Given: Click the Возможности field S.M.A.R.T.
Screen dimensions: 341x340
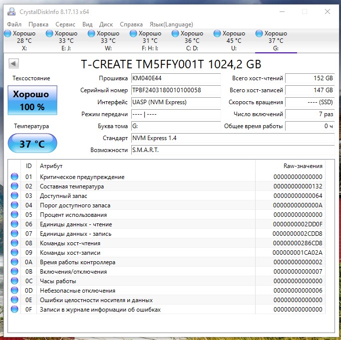Looking at the screenshot, I should (x=233, y=150).
